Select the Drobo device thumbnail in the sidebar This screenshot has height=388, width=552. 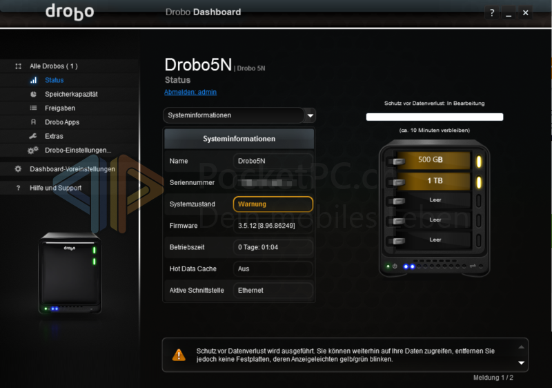pyautogui.click(x=70, y=273)
